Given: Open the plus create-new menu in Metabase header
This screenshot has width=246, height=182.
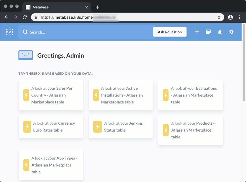Looking at the screenshot, I should 197,32.
